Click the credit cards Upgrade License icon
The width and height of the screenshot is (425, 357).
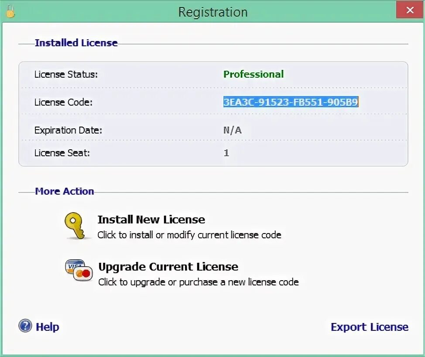(x=79, y=270)
